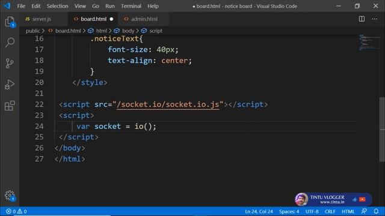The height and width of the screenshot is (216, 385).
Task: Click line number 16 in the gutter
Action: (39, 38)
